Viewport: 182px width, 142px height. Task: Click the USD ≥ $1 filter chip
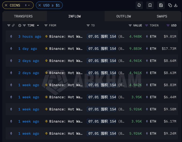click(x=49, y=5)
